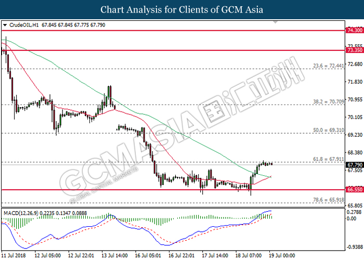Select the Fibonacci label 61.8 = 67.911
This screenshot has width=364, height=260.
(x=329, y=159)
